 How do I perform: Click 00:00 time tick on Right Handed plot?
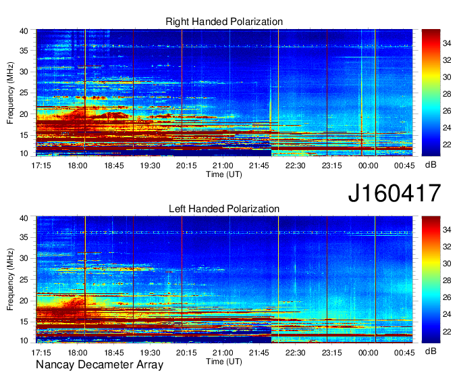tap(369, 166)
